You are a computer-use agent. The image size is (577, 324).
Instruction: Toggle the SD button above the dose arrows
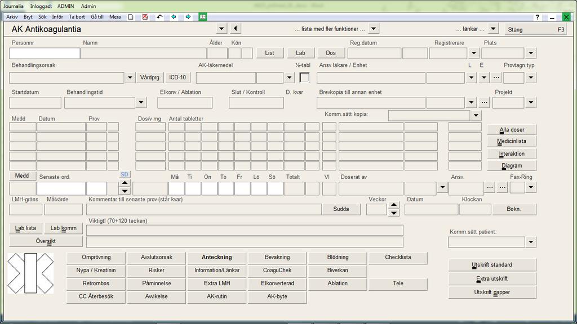125,174
